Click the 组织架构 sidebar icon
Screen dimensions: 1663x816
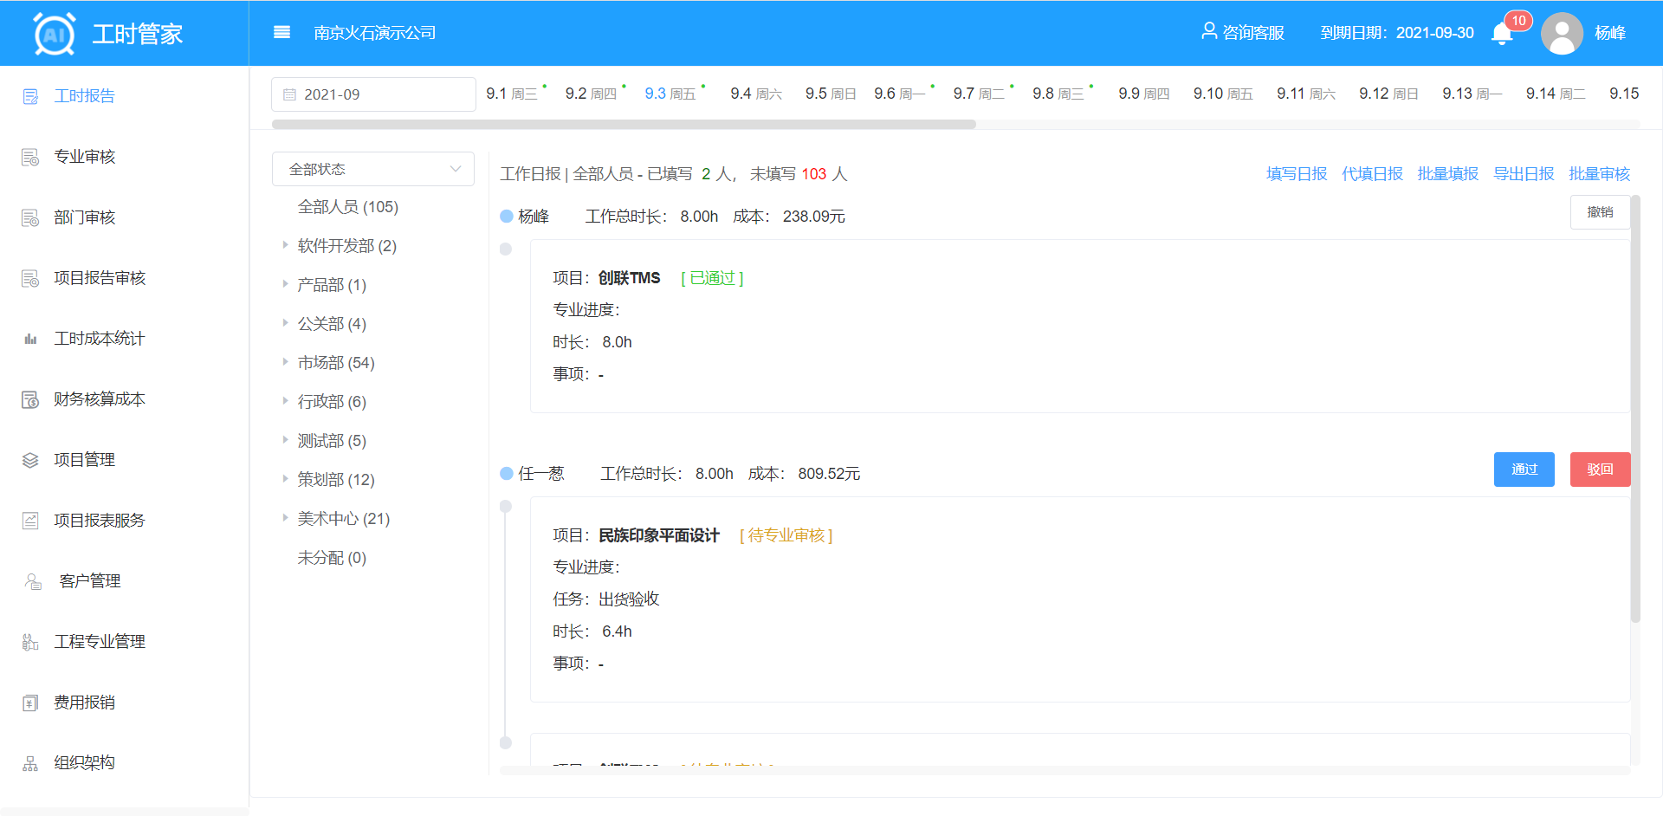30,763
